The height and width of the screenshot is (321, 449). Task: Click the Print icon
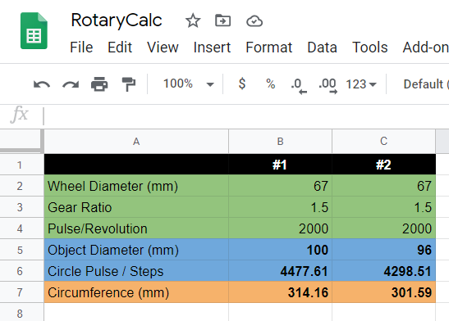coord(99,84)
